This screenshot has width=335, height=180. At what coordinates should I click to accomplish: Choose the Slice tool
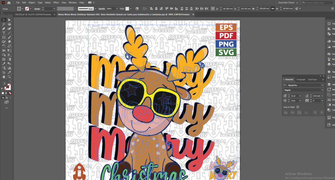point(9,72)
